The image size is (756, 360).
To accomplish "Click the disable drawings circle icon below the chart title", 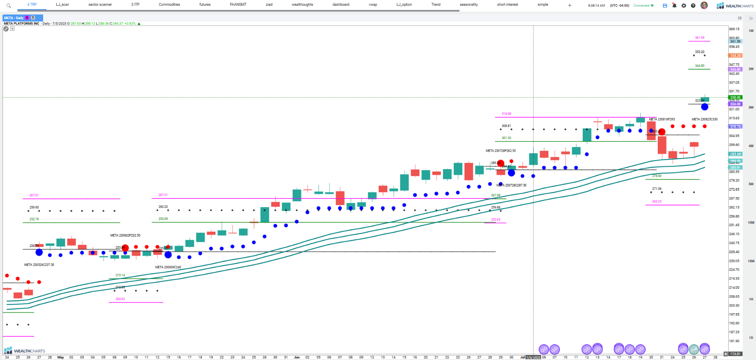I will [6, 29].
